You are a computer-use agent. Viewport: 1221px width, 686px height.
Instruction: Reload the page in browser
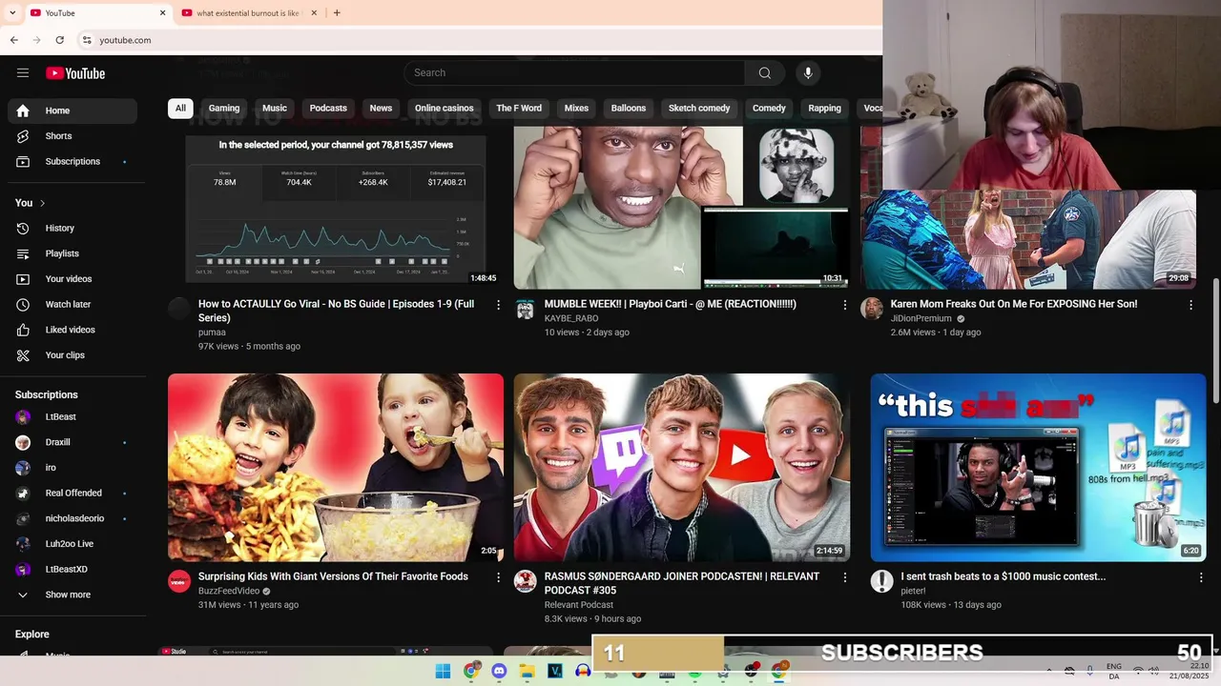(x=59, y=40)
